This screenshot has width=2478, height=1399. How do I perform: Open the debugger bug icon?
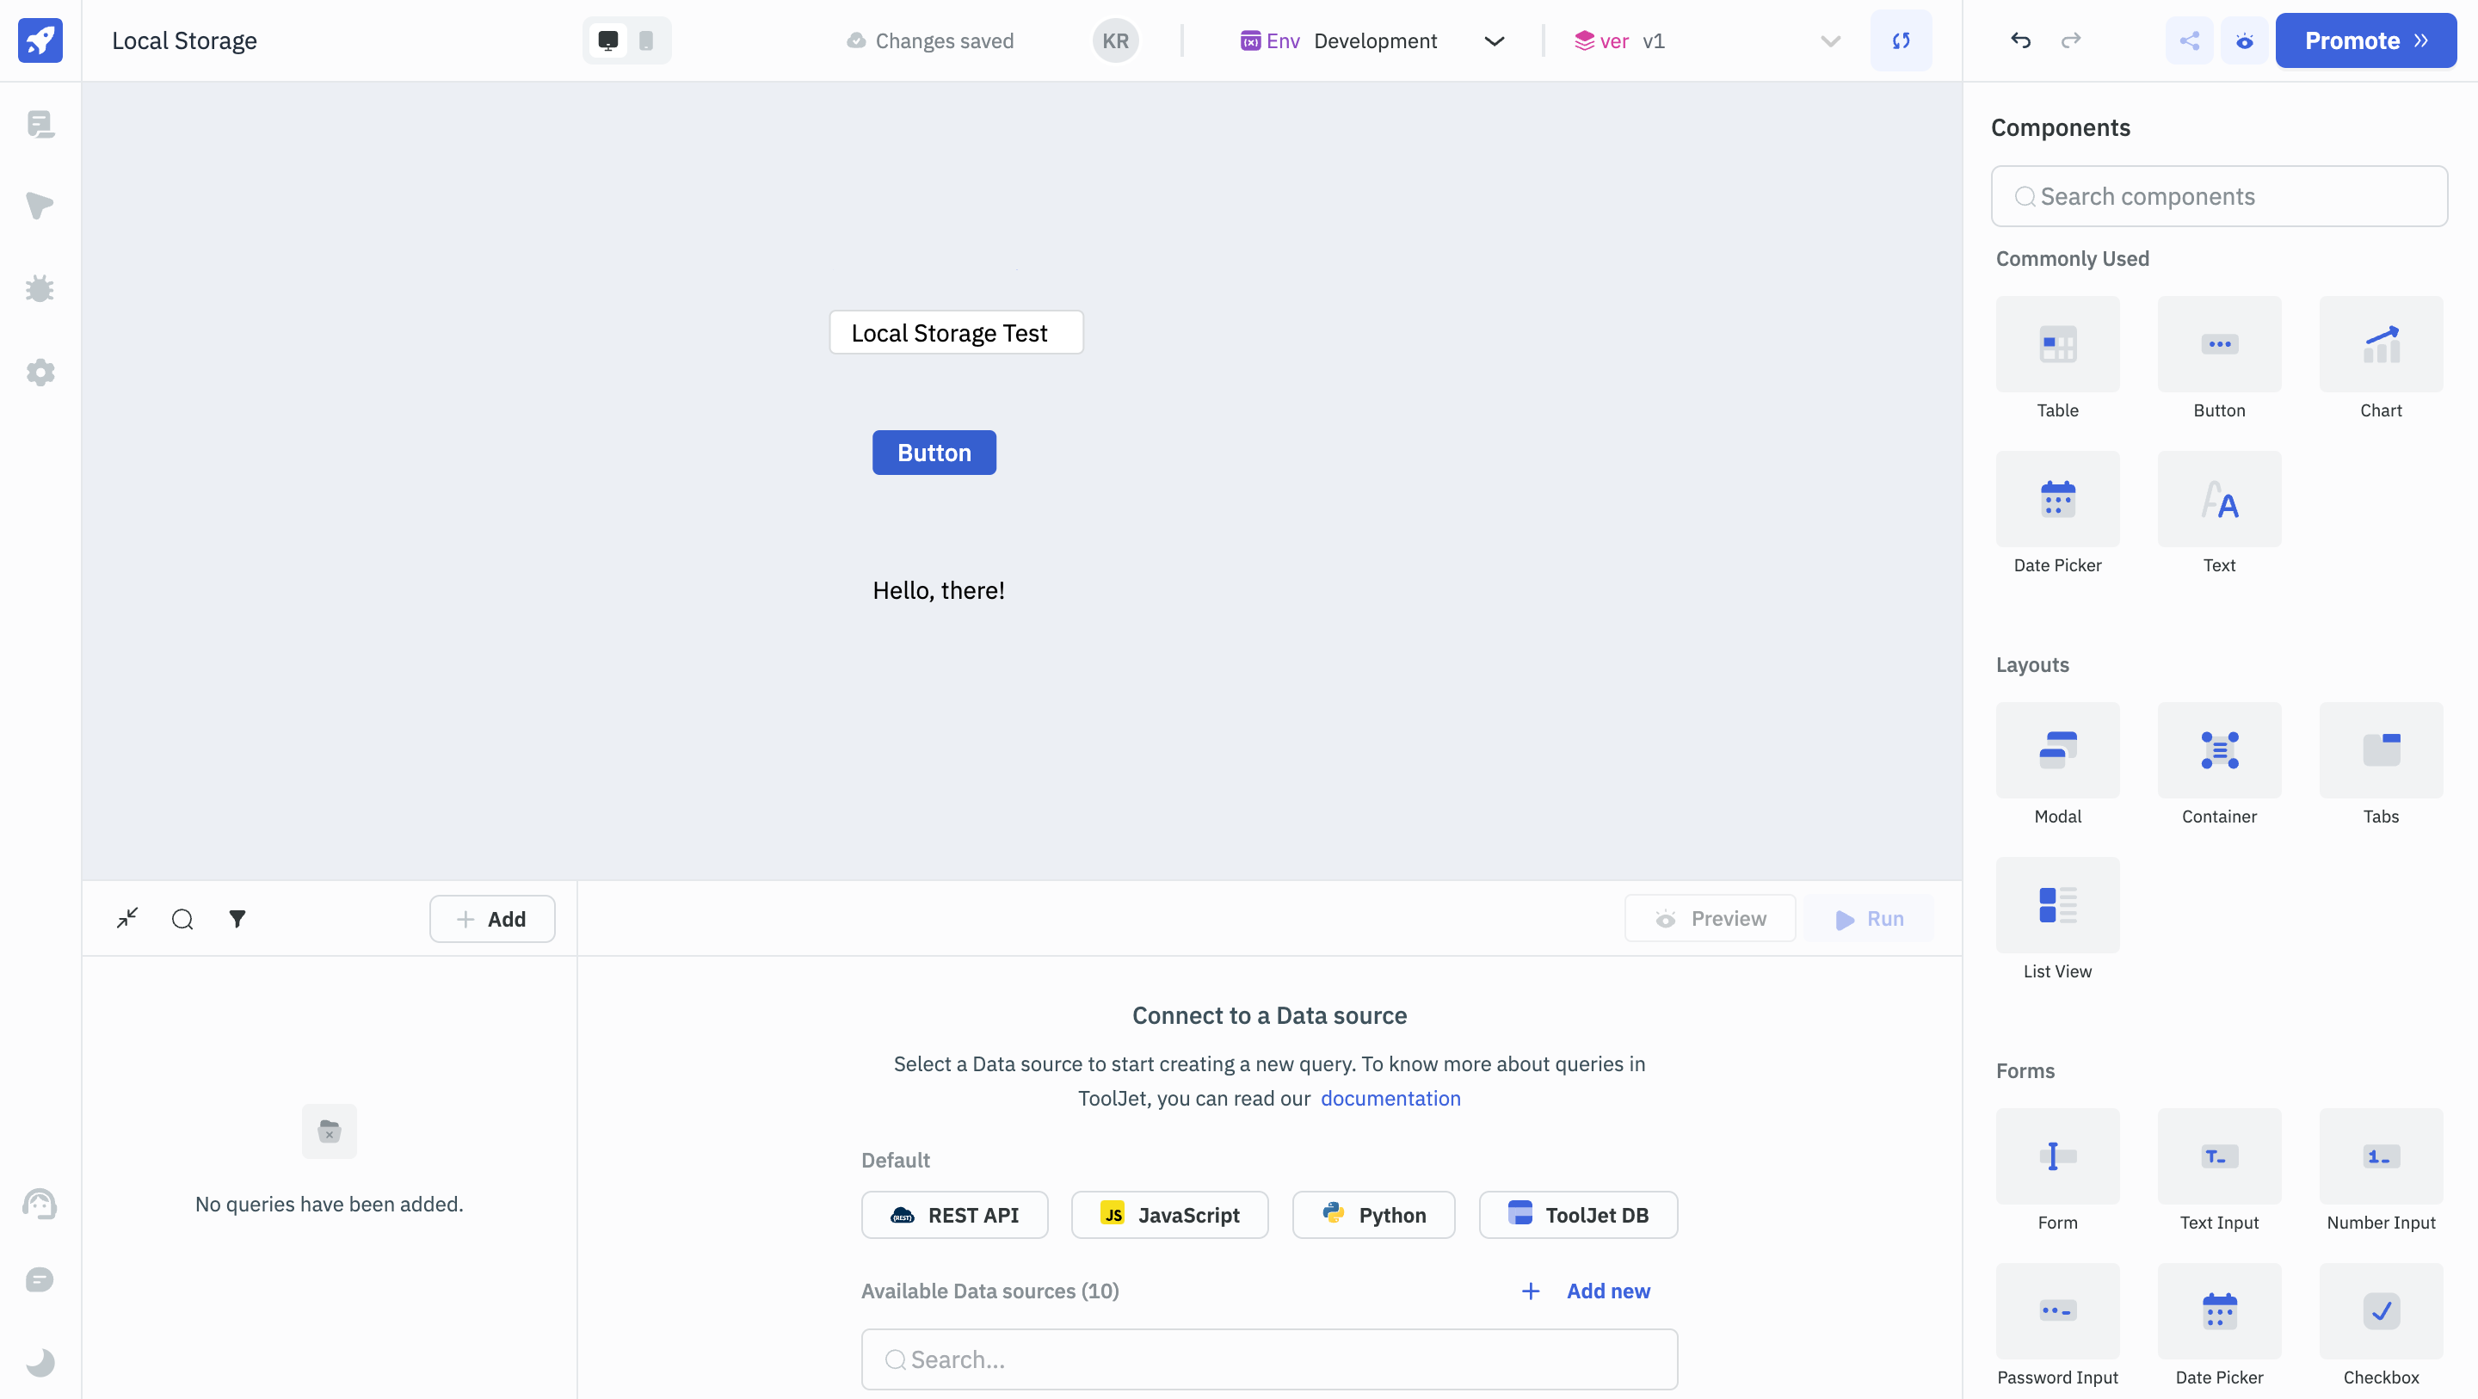click(40, 288)
